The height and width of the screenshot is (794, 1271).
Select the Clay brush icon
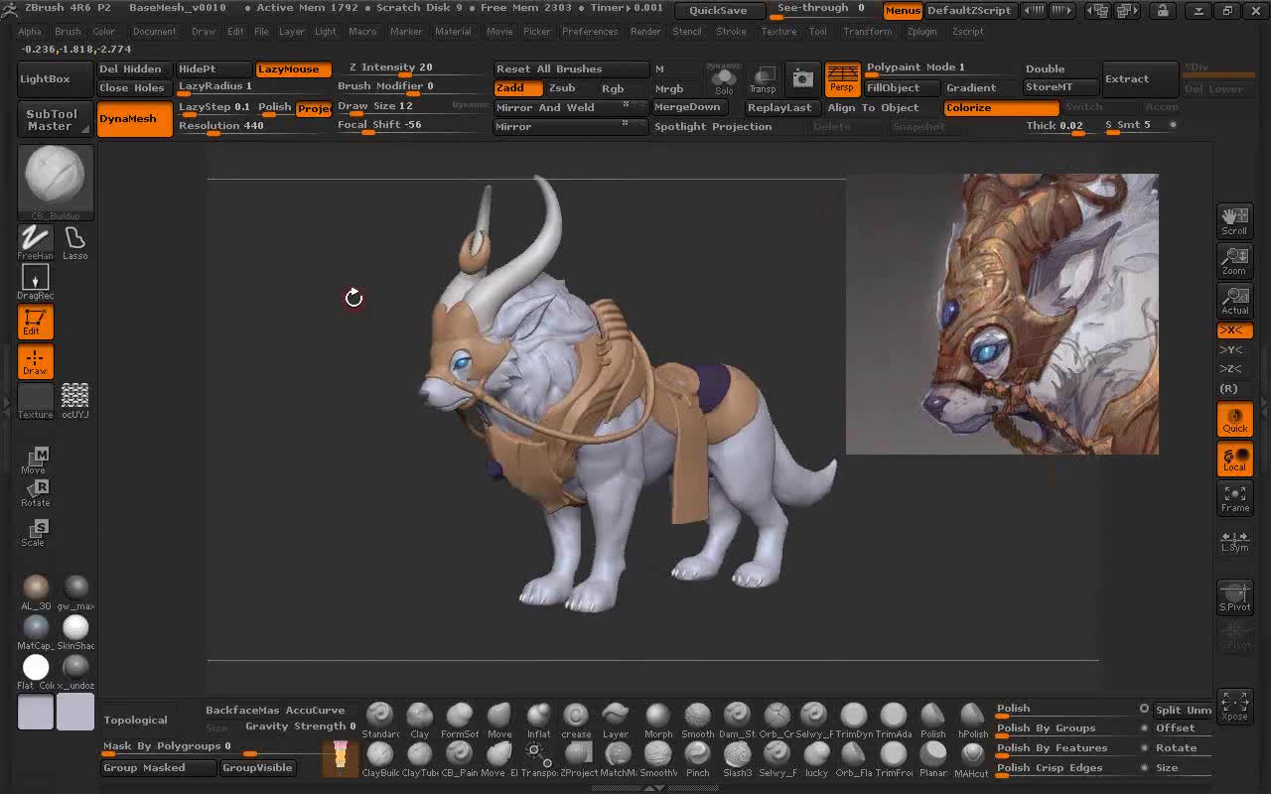click(419, 721)
